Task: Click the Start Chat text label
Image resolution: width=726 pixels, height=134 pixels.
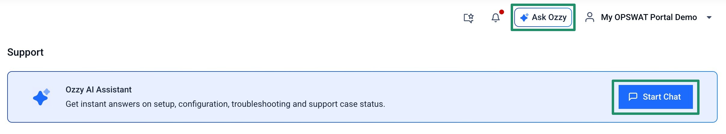Action: pos(662,97)
